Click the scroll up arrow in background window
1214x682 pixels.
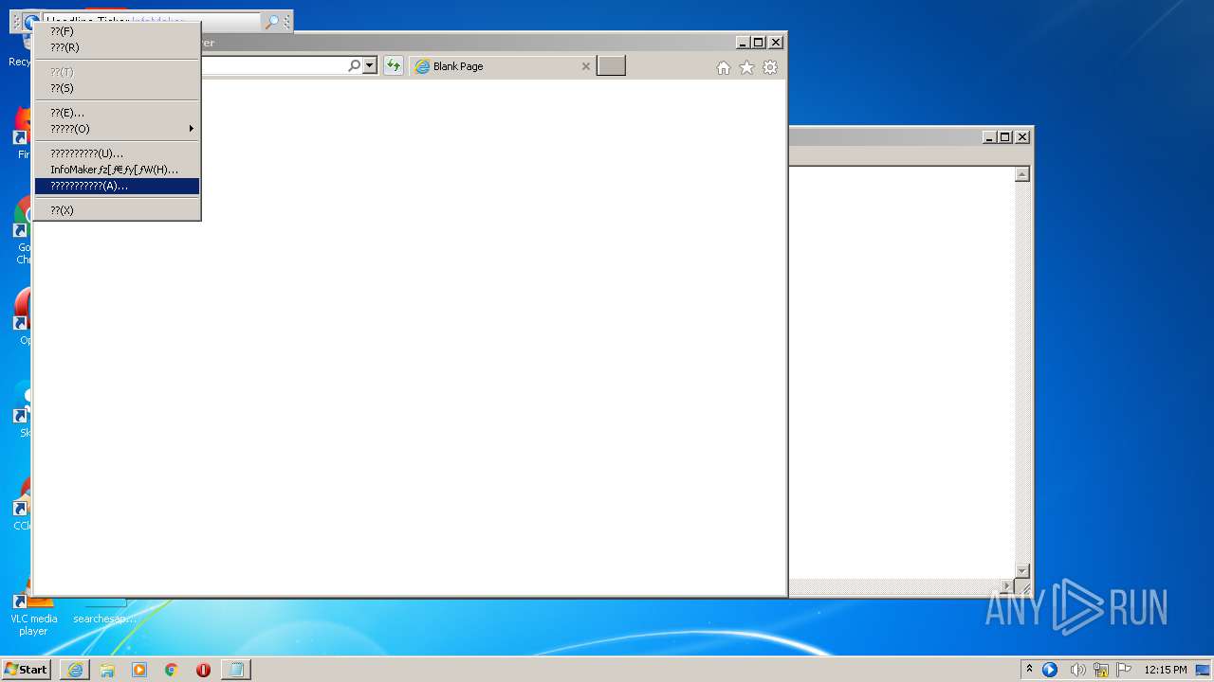1022,174
